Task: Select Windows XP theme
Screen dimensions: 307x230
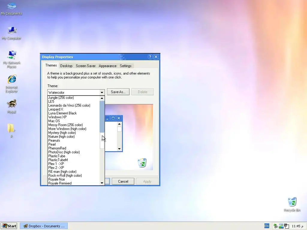Action: pos(74,117)
